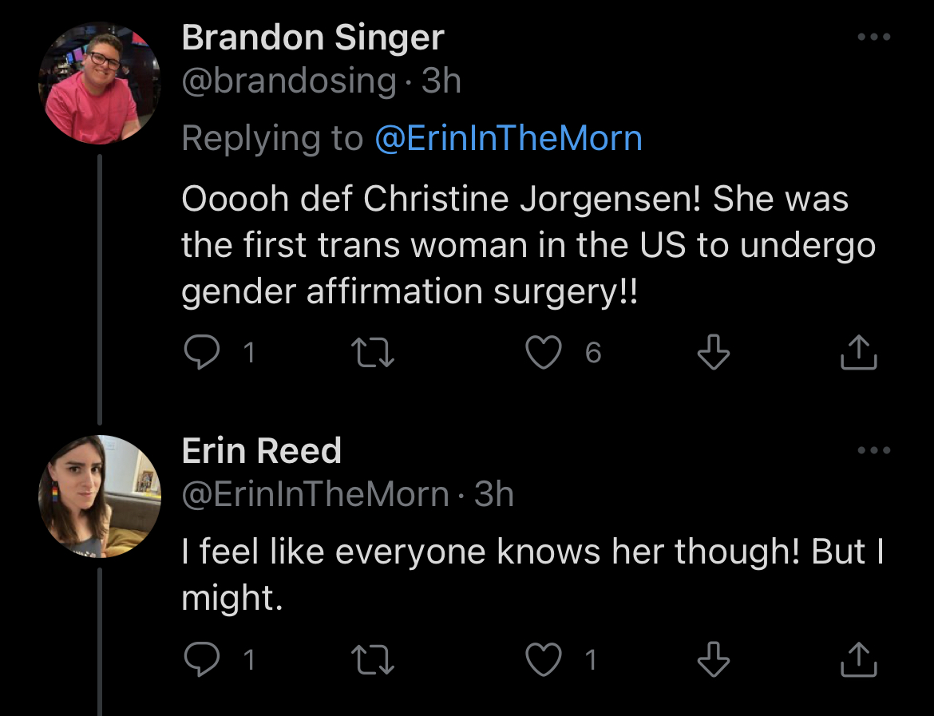934x716 pixels.
Task: Downvote Erin Reed's reply
Action: tap(713, 659)
